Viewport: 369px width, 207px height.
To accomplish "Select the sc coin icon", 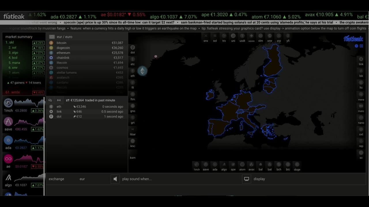I will pyautogui.click(x=361, y=153).
